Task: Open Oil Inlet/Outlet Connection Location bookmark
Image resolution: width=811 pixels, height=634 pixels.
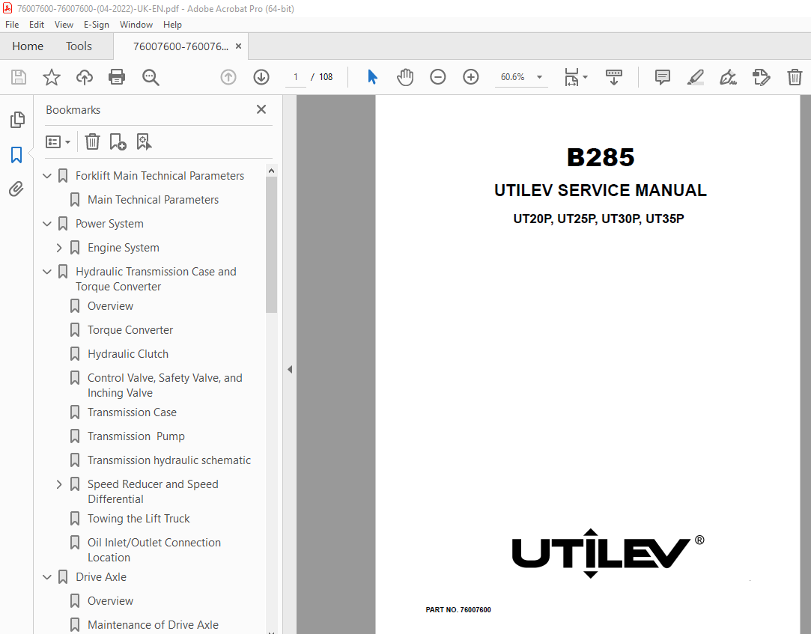Action: [x=154, y=549]
